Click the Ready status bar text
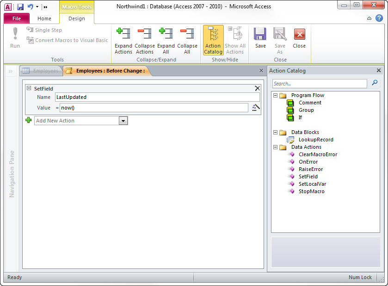 pyautogui.click(x=15, y=277)
